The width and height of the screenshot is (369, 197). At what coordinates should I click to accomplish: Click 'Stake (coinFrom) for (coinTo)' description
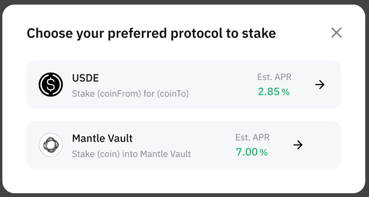pyautogui.click(x=130, y=94)
